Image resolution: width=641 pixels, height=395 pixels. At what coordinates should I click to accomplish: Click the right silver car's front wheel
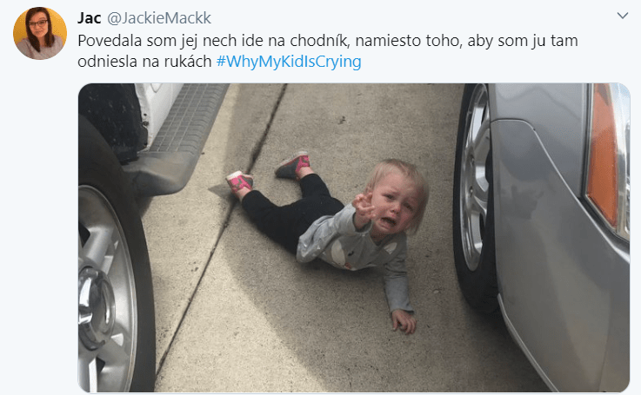coord(476,196)
